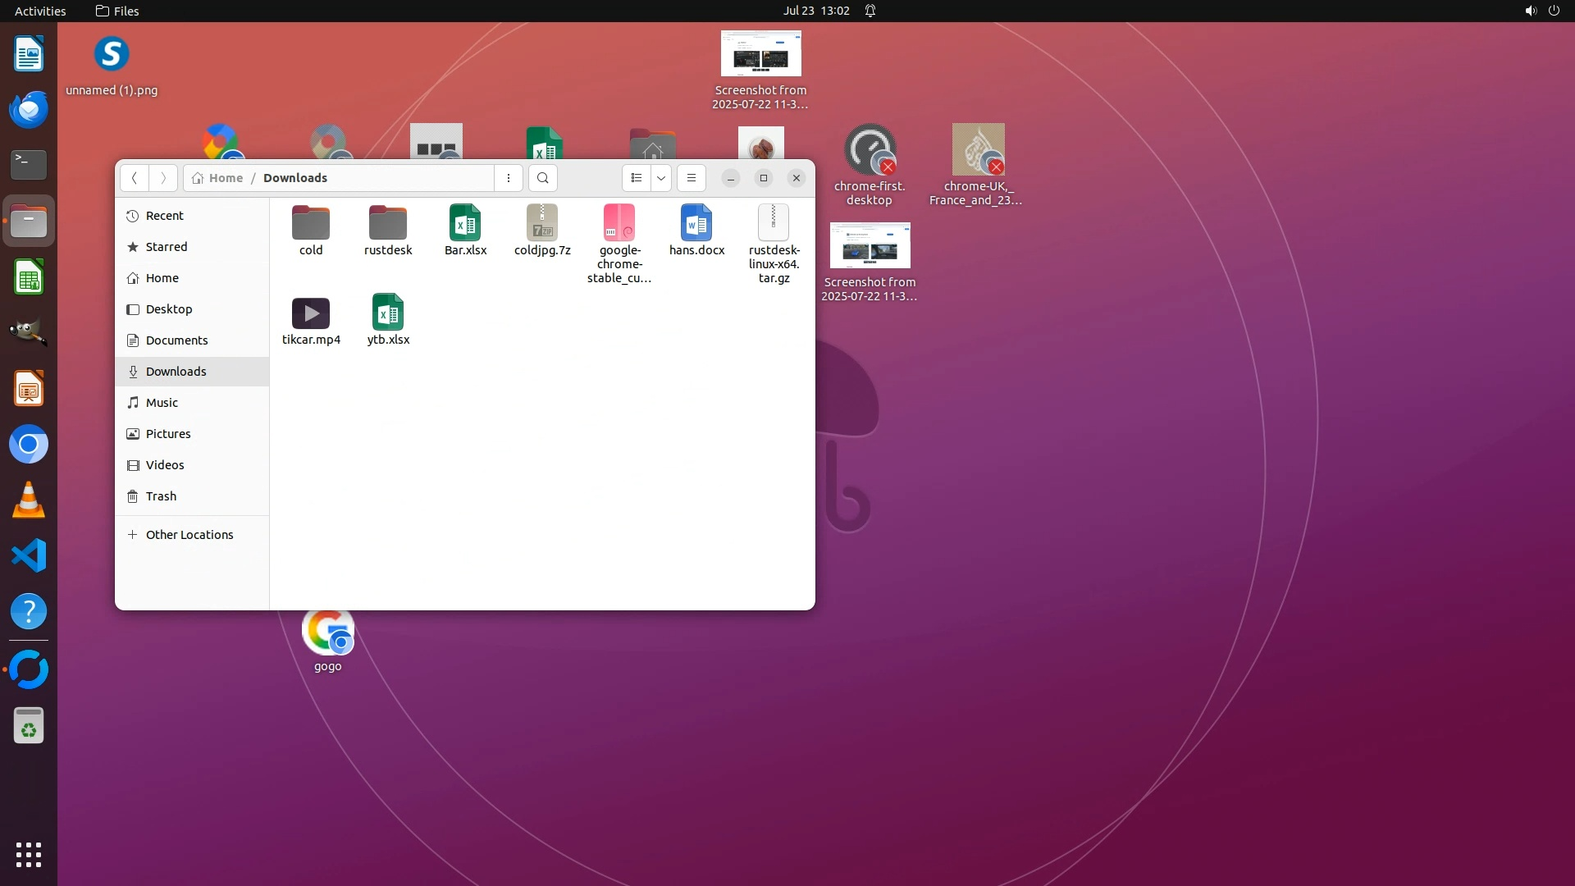Select the tikcar.mp4 video file

(x=311, y=320)
